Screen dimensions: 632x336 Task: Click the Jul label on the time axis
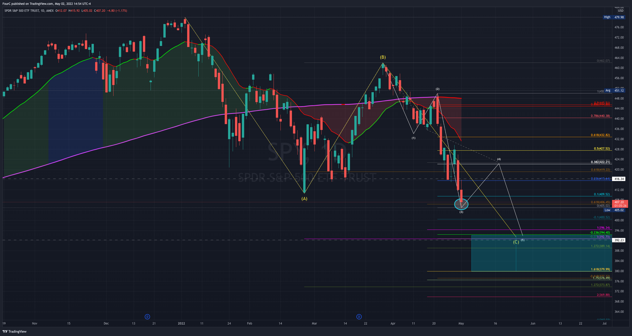[604, 323]
